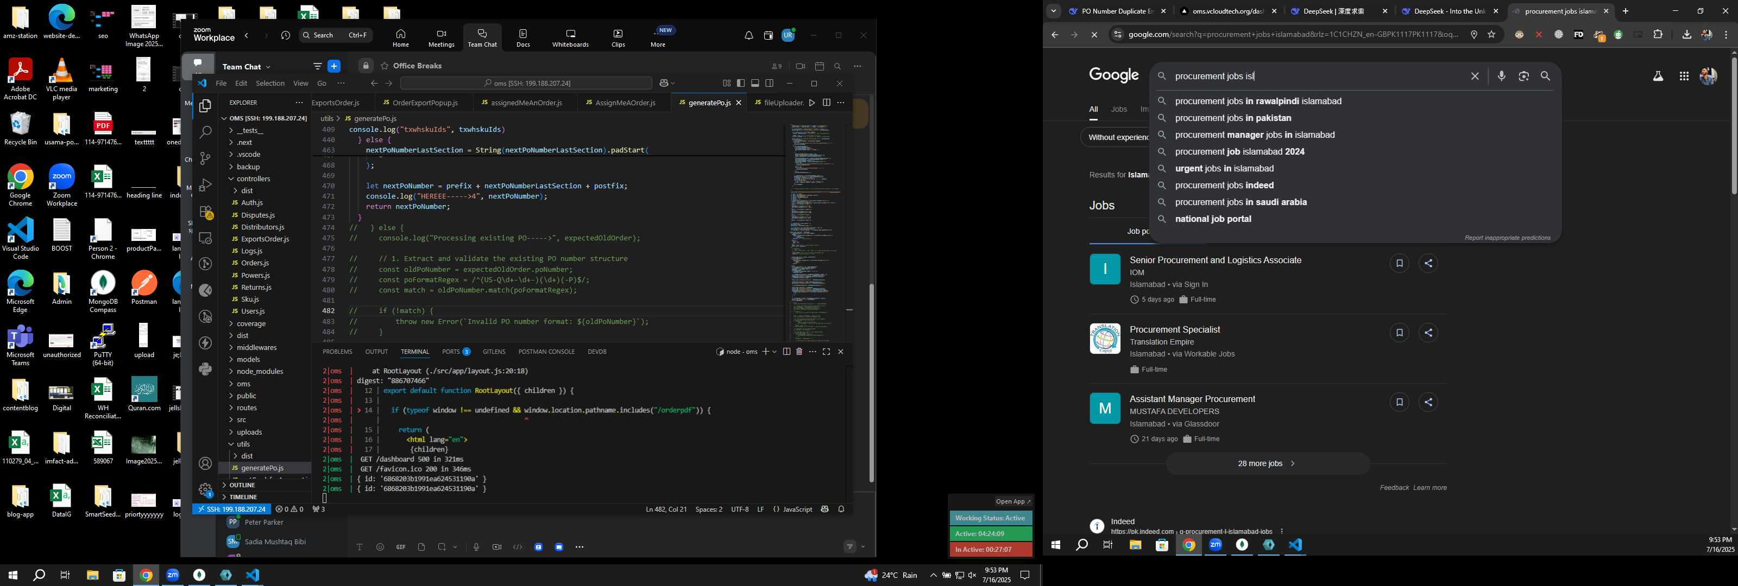The height and width of the screenshot is (586, 1738).
Task: Open Source Control view in VS Code
Action: coord(205,158)
